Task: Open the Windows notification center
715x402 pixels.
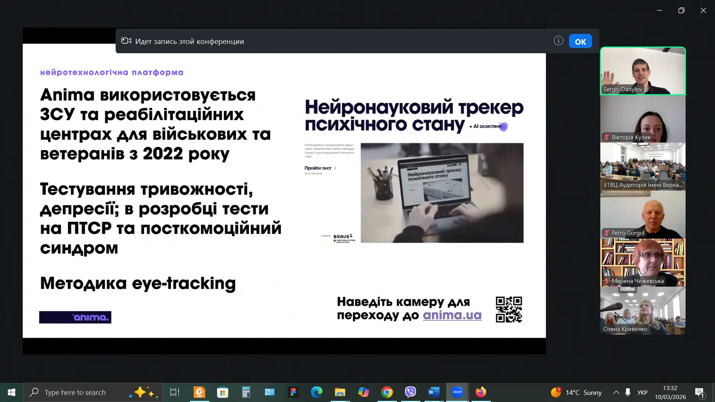Action: click(x=699, y=392)
